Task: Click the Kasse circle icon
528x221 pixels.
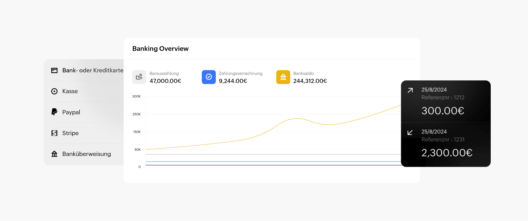Action: [54, 91]
